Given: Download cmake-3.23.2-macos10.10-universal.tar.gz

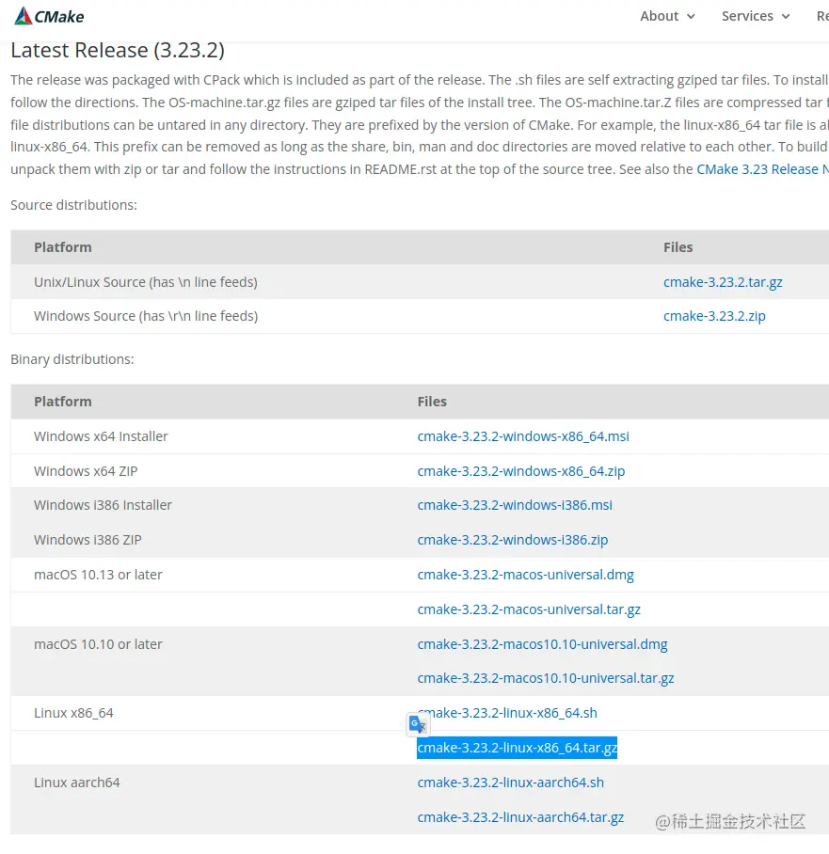Looking at the screenshot, I should pos(546,678).
